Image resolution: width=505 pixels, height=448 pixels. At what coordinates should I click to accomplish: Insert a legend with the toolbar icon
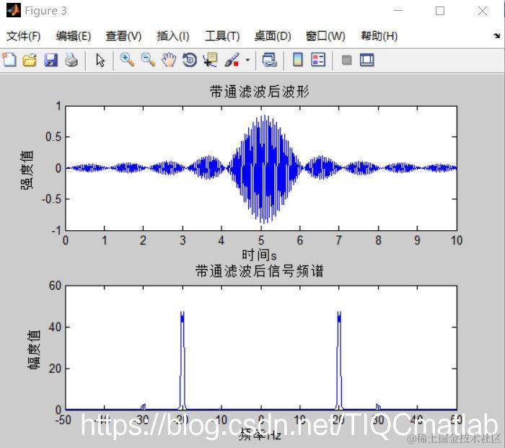tap(319, 60)
